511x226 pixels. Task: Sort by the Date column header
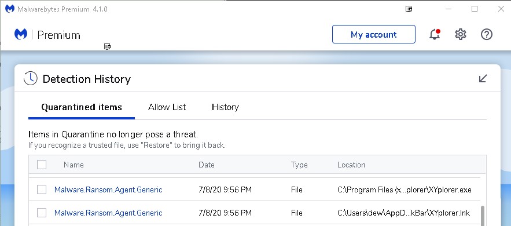point(206,165)
